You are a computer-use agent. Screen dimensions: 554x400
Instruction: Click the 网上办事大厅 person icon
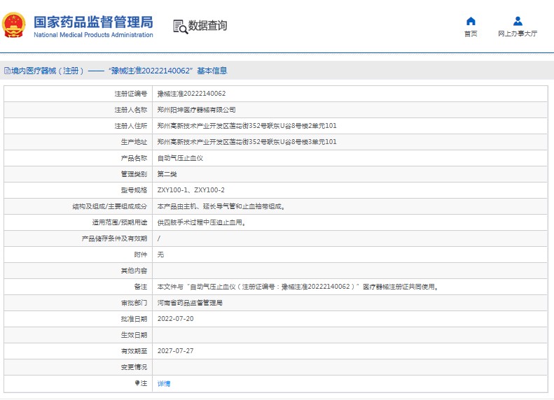point(518,21)
